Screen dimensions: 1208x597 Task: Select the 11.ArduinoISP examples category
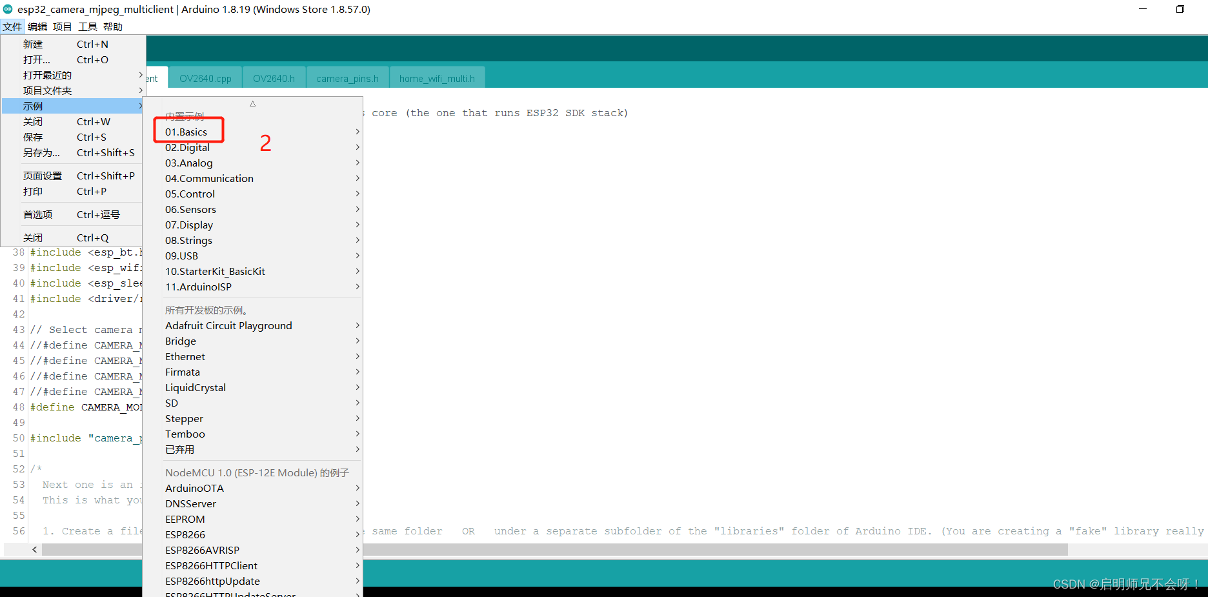(x=199, y=287)
